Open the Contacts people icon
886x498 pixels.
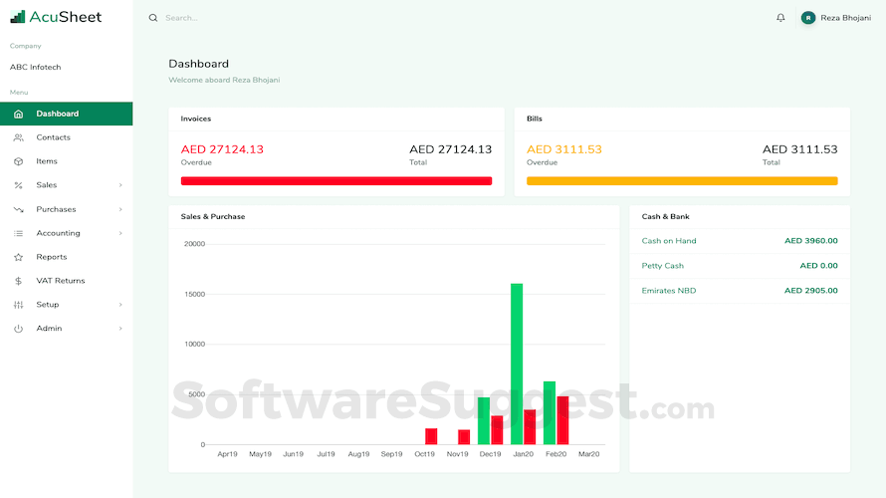(18, 137)
